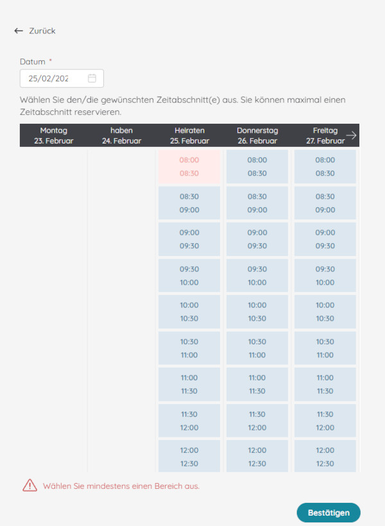The height and width of the screenshot is (526, 385).
Task: Toggle Donnerstag 08:00–08:30 time slot
Action: 257,166
